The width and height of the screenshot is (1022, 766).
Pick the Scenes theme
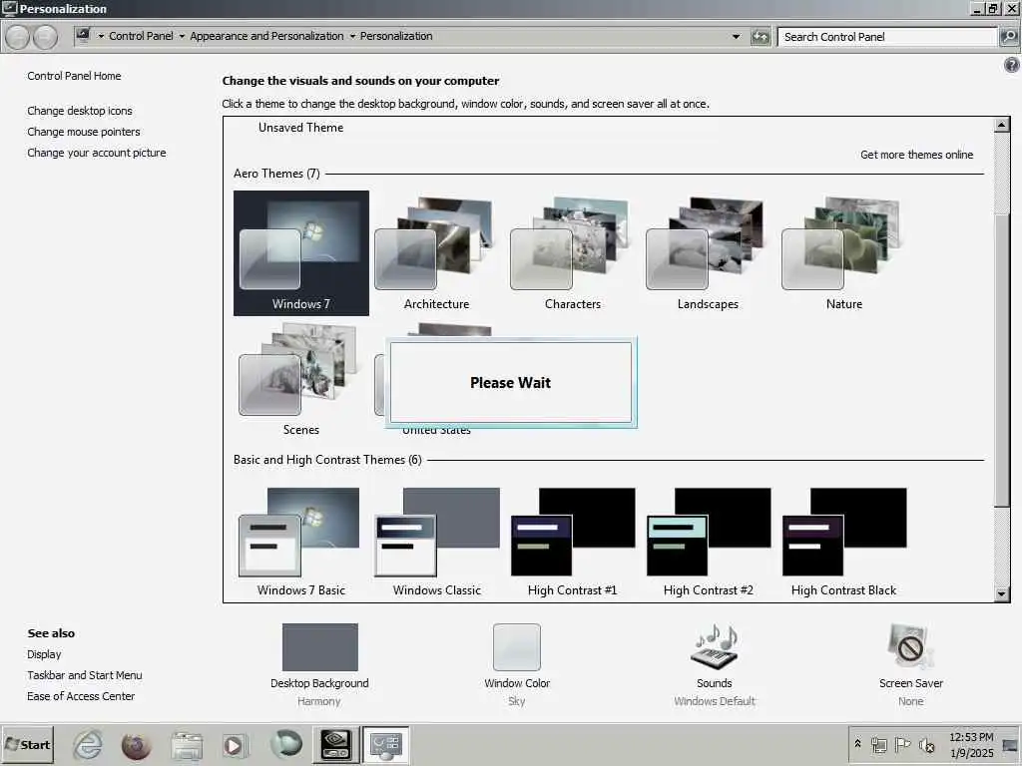tap(300, 379)
